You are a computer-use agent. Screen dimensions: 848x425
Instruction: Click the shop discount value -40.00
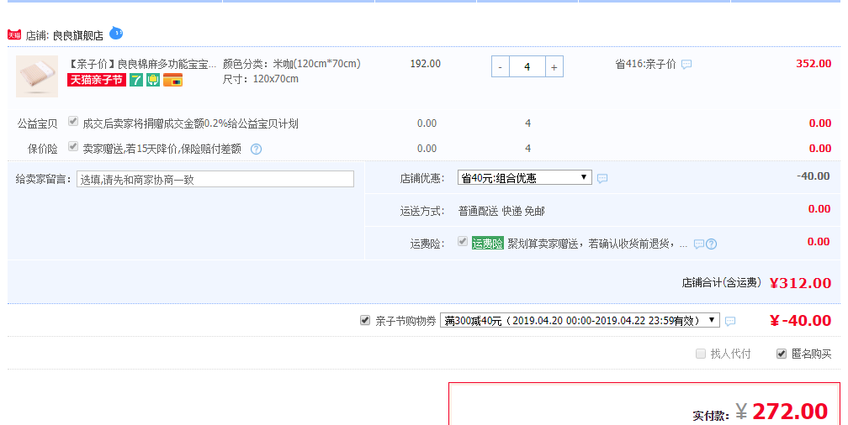point(814,176)
